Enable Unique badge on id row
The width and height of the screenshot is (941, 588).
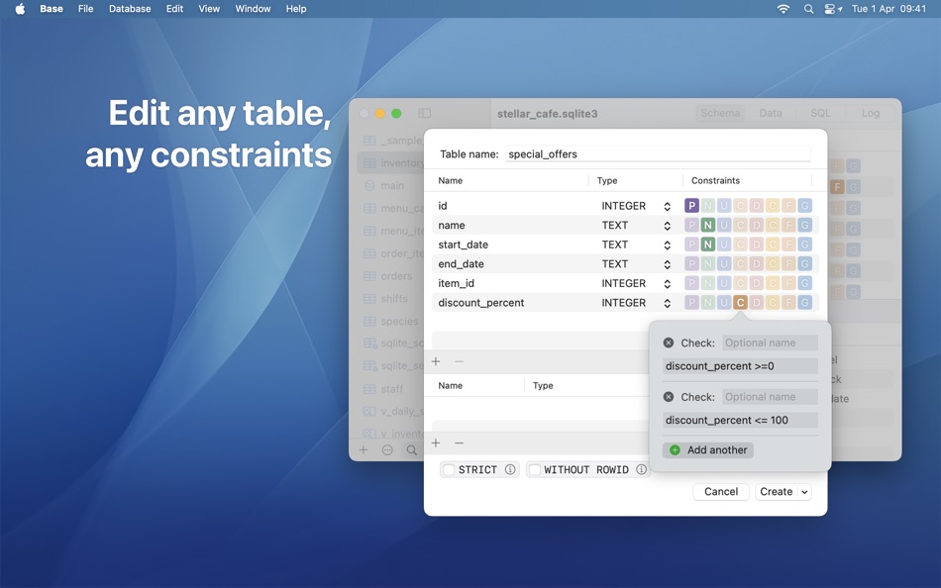point(724,206)
